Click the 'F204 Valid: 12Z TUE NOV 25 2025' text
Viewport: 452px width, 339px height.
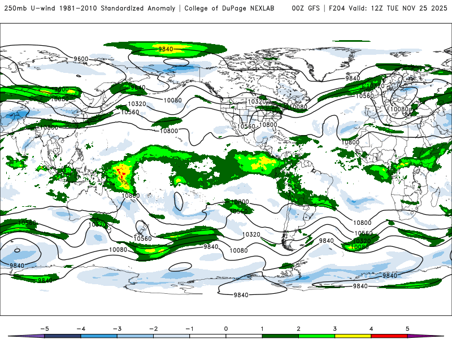tap(388, 8)
